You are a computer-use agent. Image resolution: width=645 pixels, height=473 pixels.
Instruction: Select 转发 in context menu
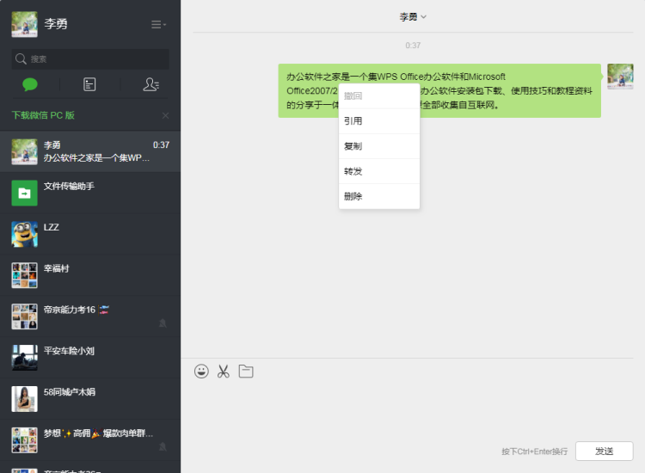click(x=379, y=171)
